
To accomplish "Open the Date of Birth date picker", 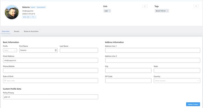I will tap(50, 81).
